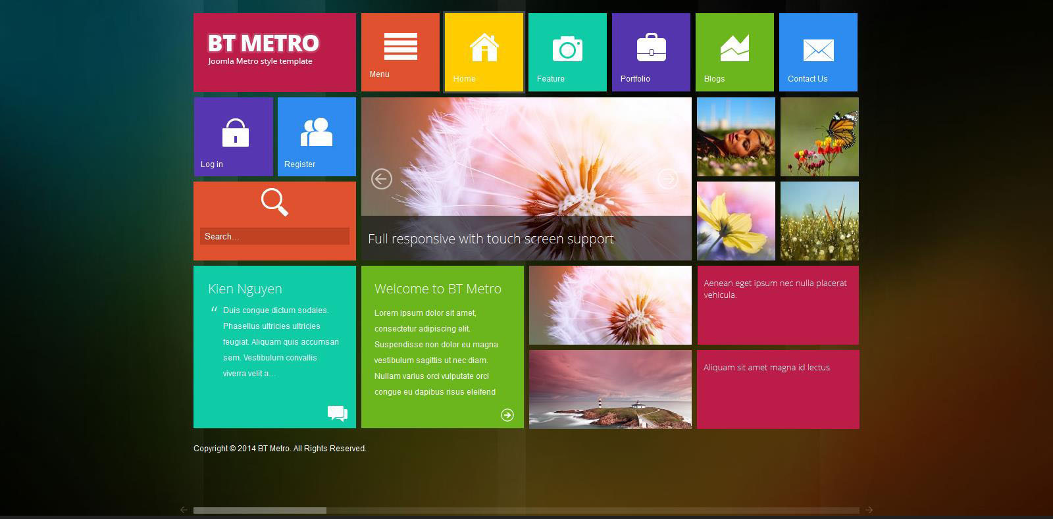The image size is (1053, 519).
Task: Click the read-more arrow in Welcome tile
Action: [x=507, y=414]
